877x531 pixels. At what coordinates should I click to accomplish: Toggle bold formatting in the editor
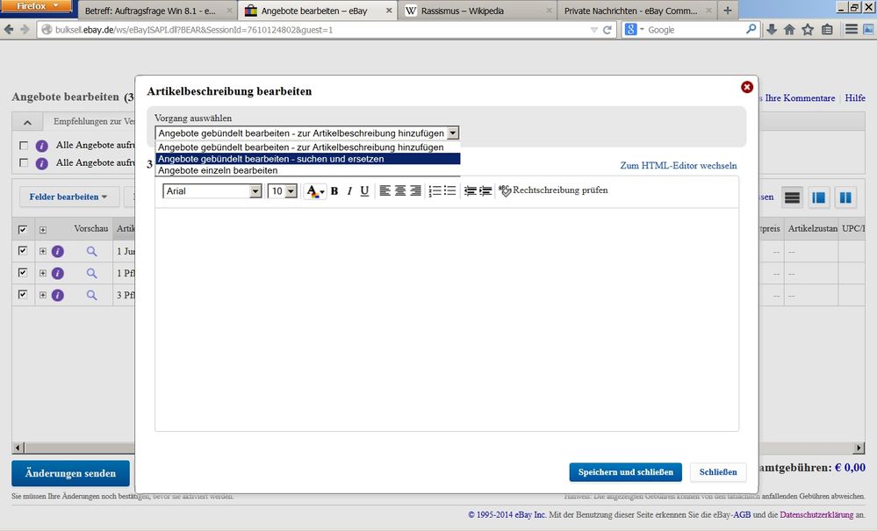pos(334,191)
